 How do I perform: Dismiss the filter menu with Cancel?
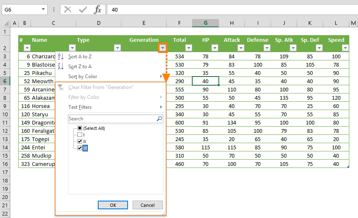tap(148, 205)
